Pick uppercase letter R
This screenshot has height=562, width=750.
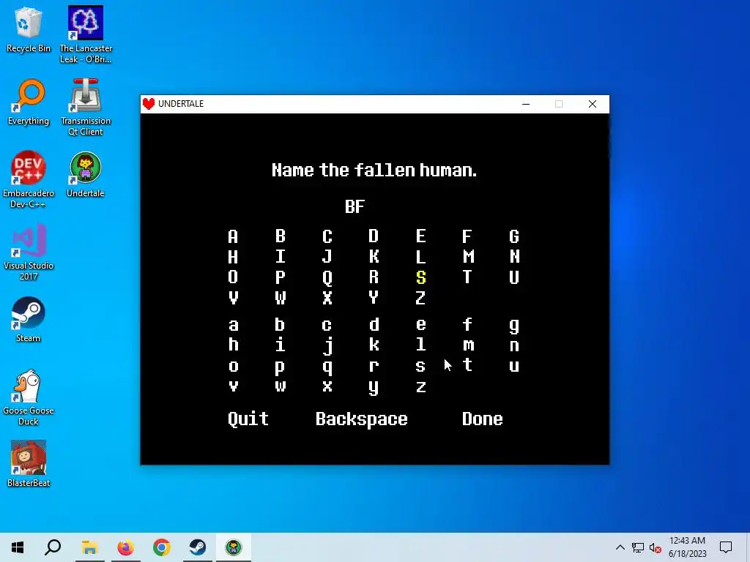[x=374, y=277]
